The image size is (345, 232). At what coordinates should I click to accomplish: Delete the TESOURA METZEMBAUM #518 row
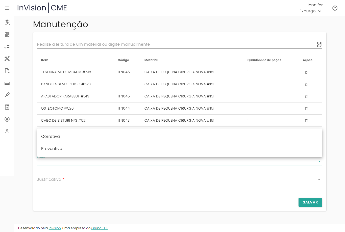click(306, 72)
